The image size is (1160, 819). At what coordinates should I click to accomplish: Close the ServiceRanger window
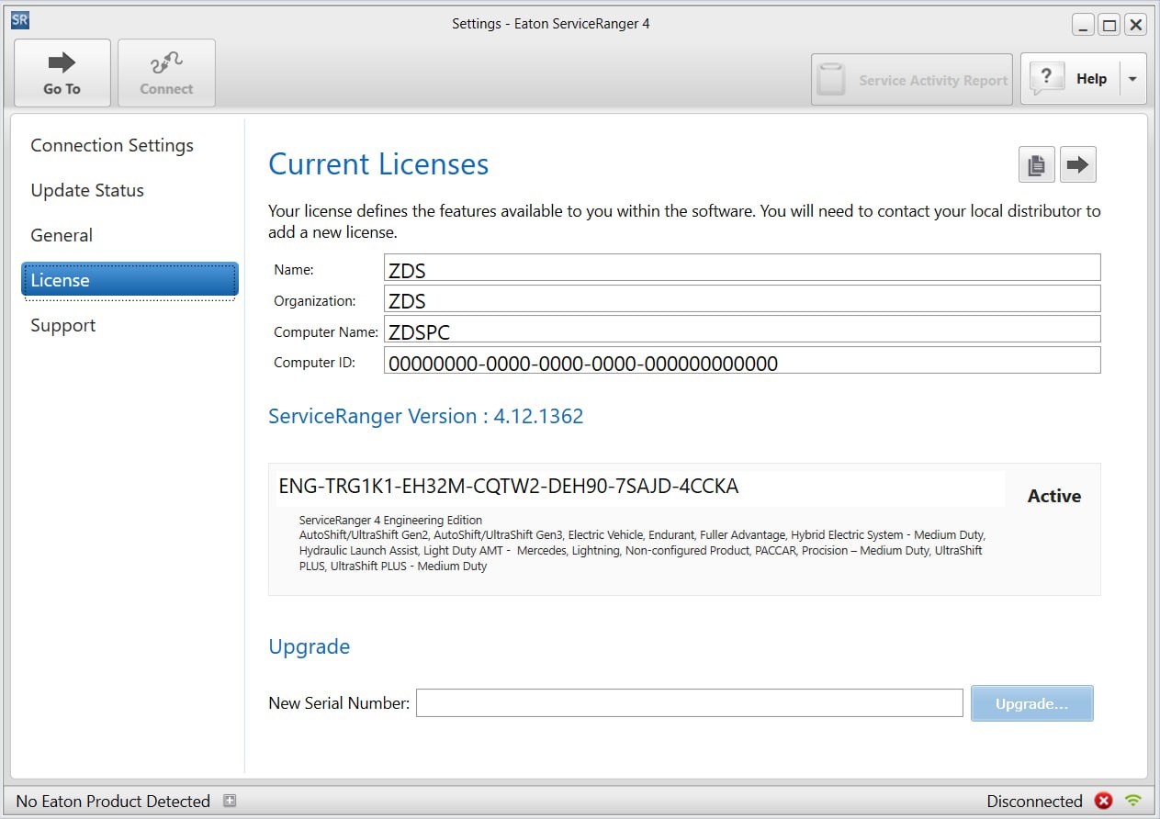[1136, 25]
